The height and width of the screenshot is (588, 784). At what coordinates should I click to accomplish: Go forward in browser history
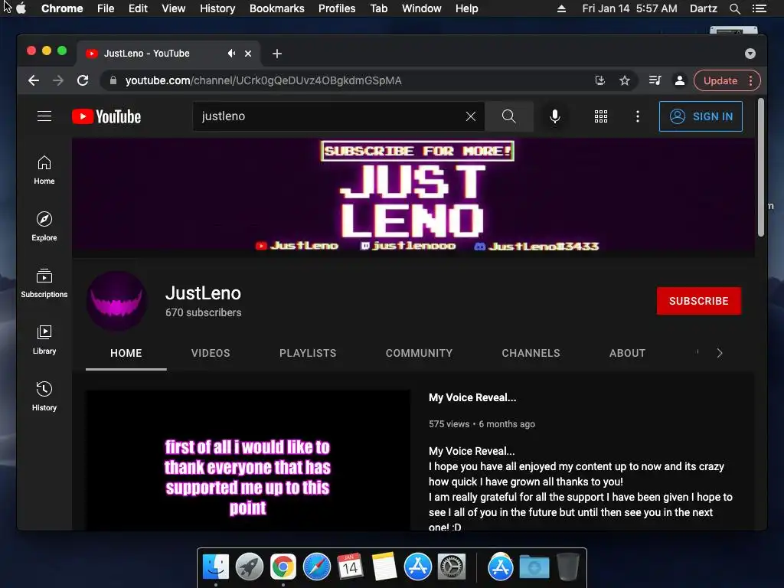coord(58,80)
